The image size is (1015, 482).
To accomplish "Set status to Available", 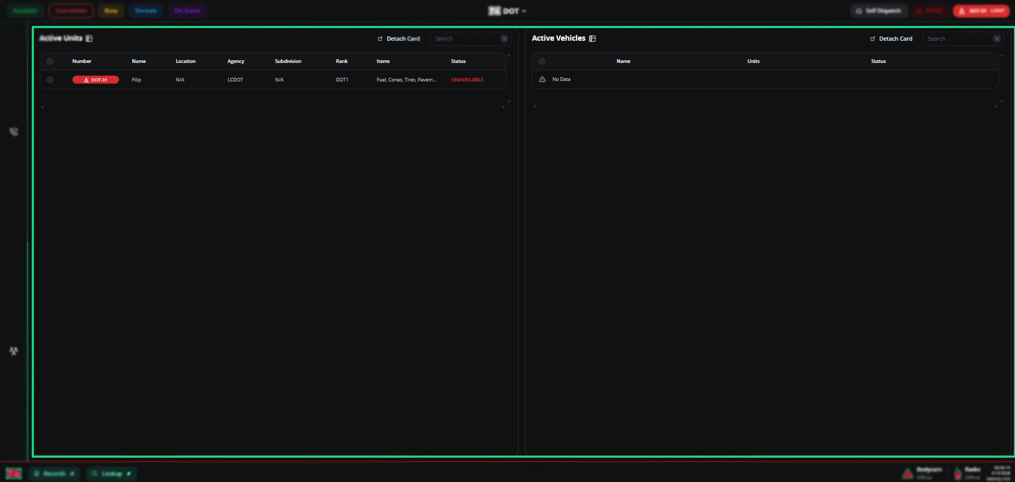I will [x=25, y=11].
